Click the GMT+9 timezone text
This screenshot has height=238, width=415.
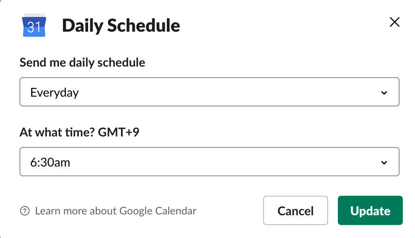click(119, 132)
